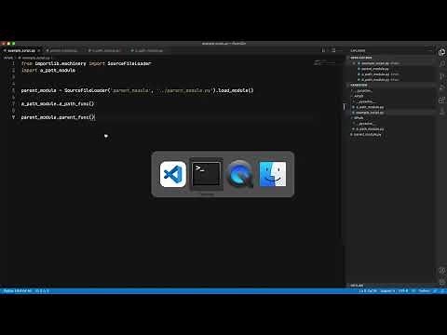447x335 pixels.
Task: Open Extensions view in the activity bar
Action: coord(441,100)
